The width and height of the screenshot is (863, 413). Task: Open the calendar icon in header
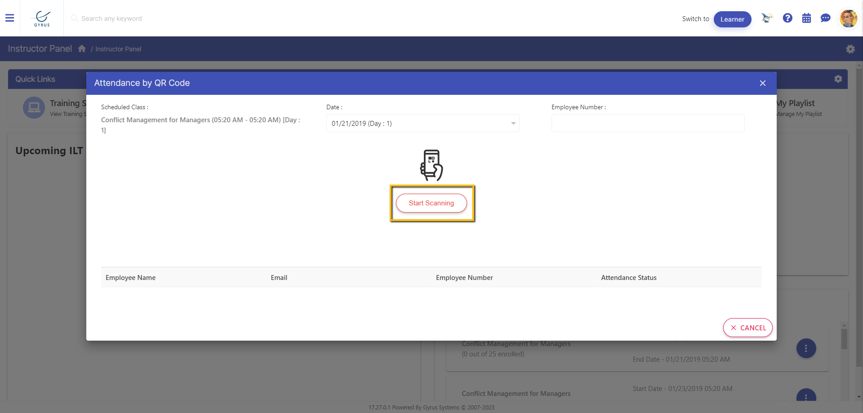click(806, 18)
